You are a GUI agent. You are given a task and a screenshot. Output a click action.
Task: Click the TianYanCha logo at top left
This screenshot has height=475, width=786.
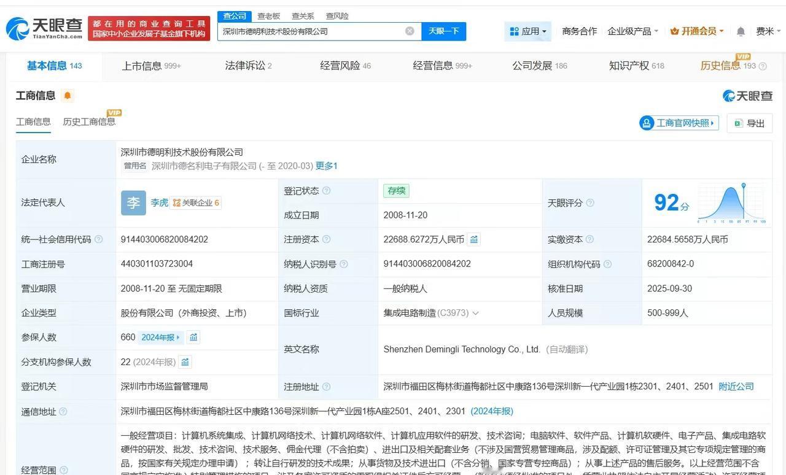coord(44,28)
